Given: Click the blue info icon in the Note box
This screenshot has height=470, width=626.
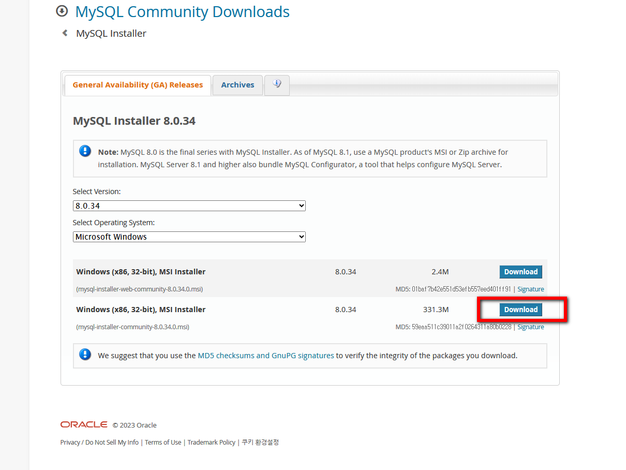Looking at the screenshot, I should [x=85, y=151].
